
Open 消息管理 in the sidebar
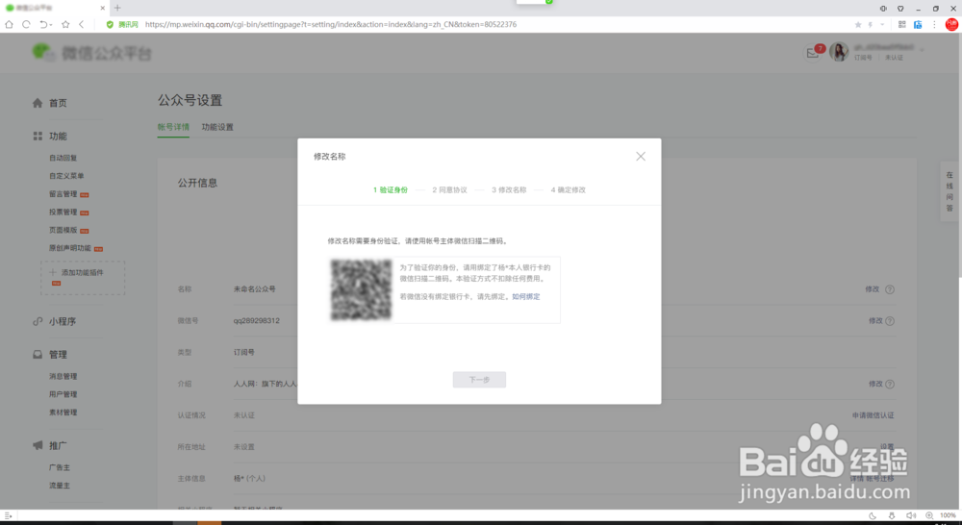pyautogui.click(x=63, y=377)
